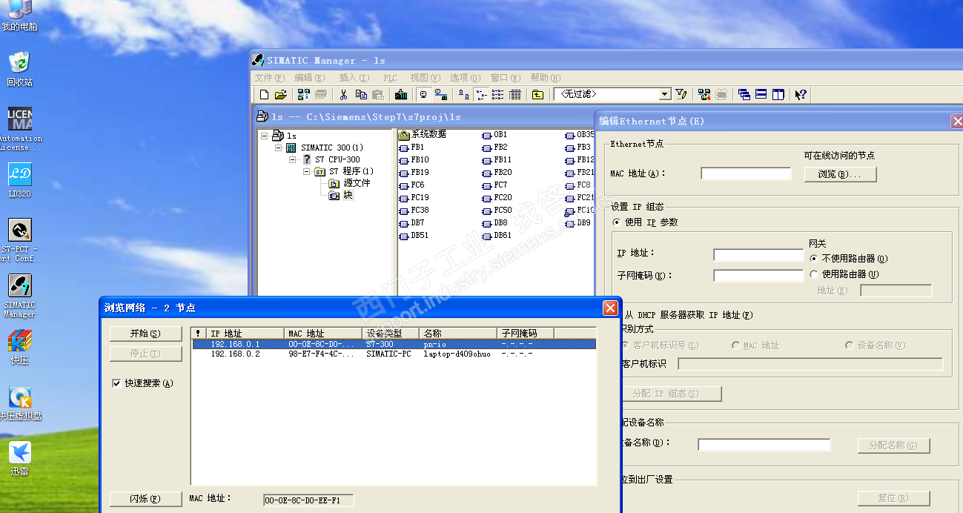
Task: Click the Cascade windows icon
Action: tap(744, 95)
